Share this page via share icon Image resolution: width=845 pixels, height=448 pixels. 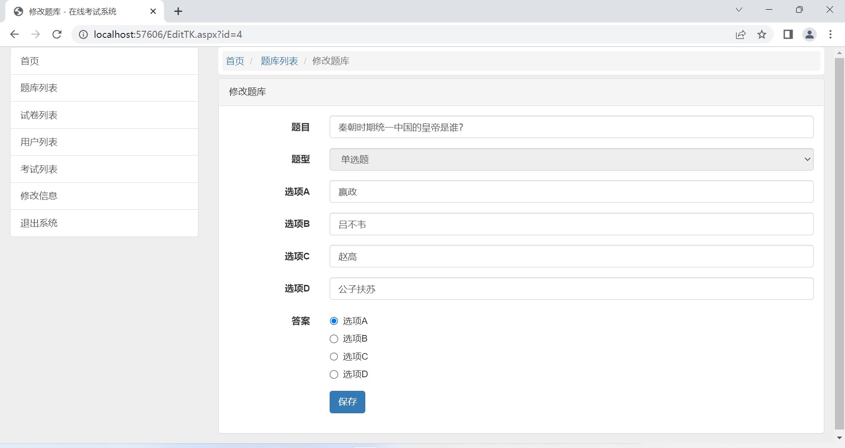point(741,34)
